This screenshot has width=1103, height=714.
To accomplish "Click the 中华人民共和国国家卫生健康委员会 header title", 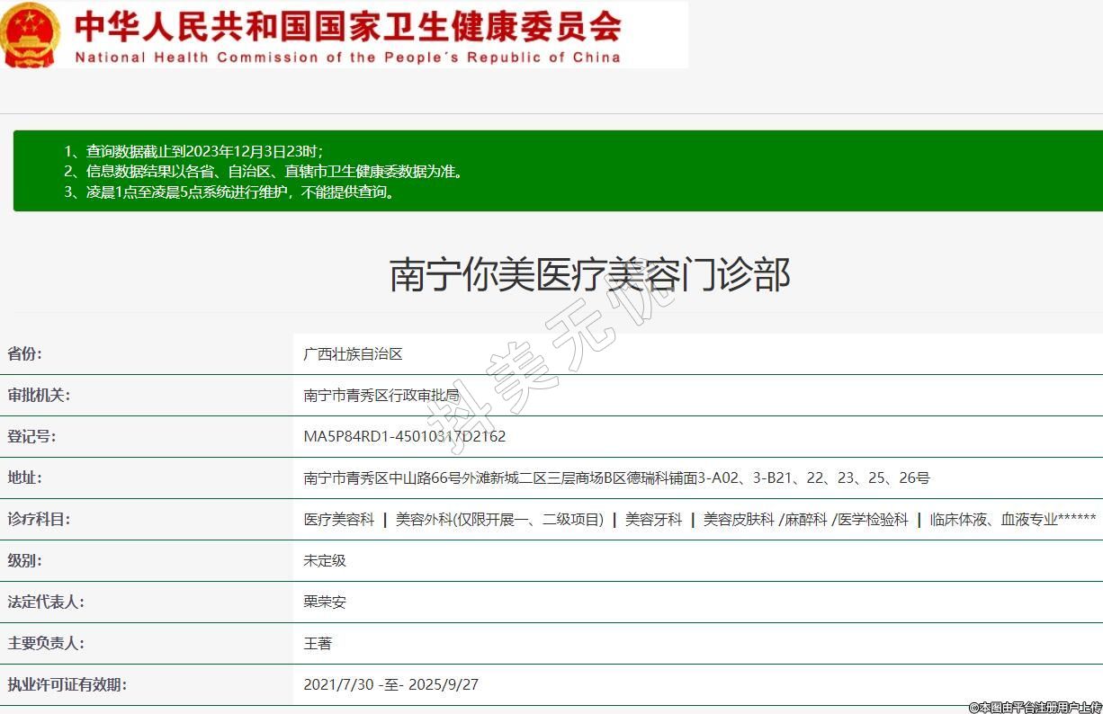I will (347, 26).
